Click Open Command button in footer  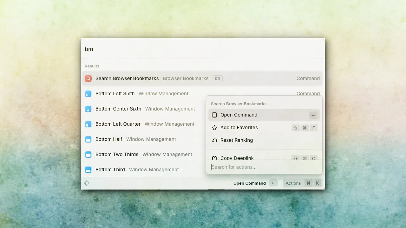point(255,183)
